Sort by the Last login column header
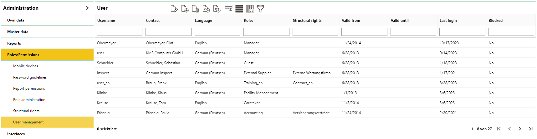The height and width of the screenshot is (139, 537). click(448, 21)
